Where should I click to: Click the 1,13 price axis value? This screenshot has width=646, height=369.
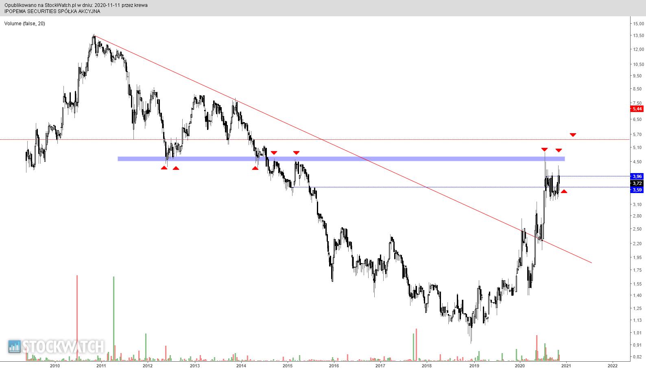pyautogui.click(x=638, y=320)
